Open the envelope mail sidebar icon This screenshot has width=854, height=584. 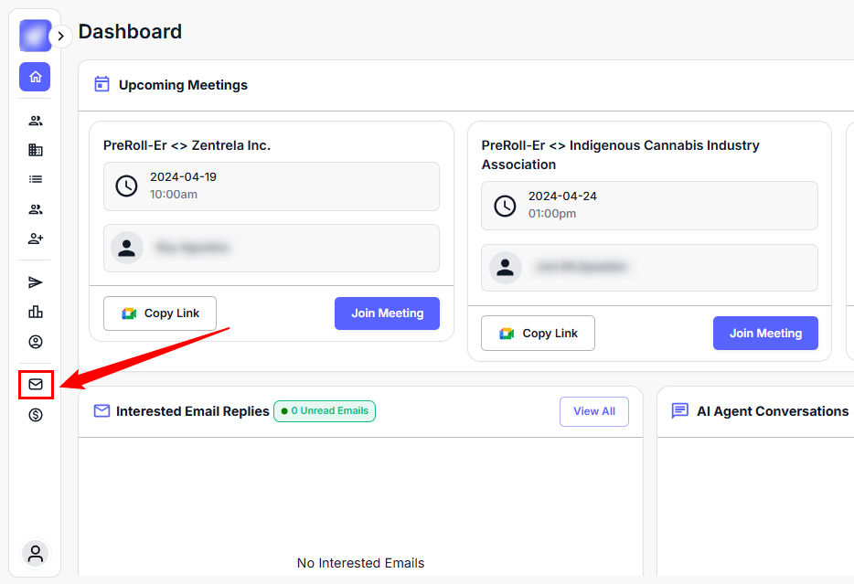point(36,385)
